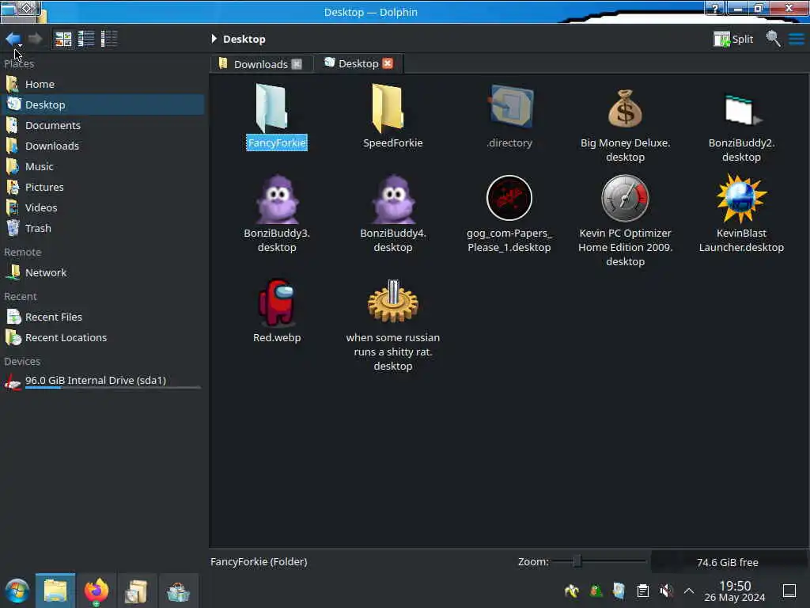Click the grey forward arrow
810x608 pixels.
click(35, 39)
